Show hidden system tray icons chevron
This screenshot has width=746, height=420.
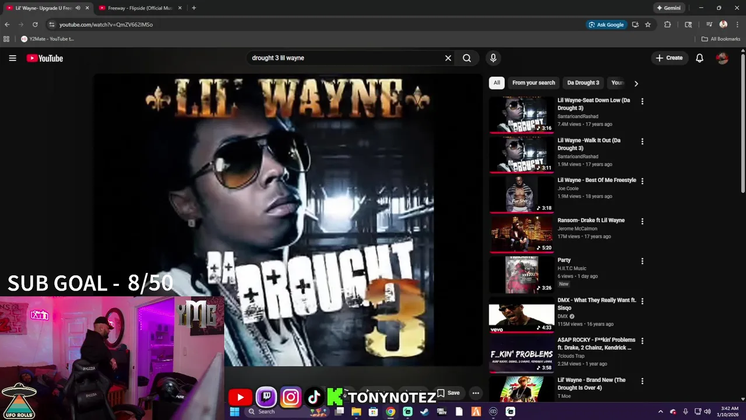pyautogui.click(x=660, y=412)
